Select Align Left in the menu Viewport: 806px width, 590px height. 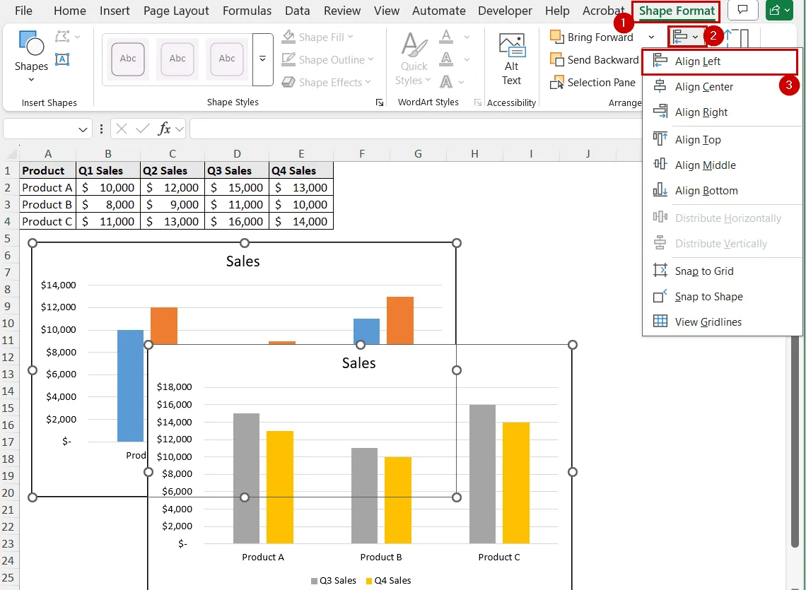point(720,61)
